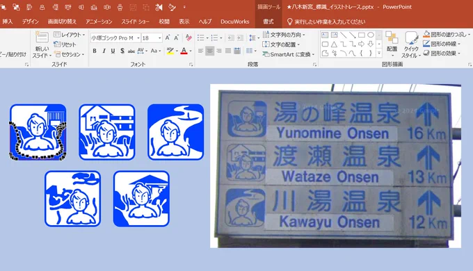This screenshot has height=271, width=473.
Task: Open the 挿入 Insert tab
Action: point(8,22)
